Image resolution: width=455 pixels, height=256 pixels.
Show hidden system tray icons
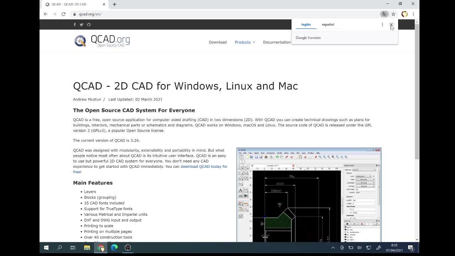[x=333, y=248]
